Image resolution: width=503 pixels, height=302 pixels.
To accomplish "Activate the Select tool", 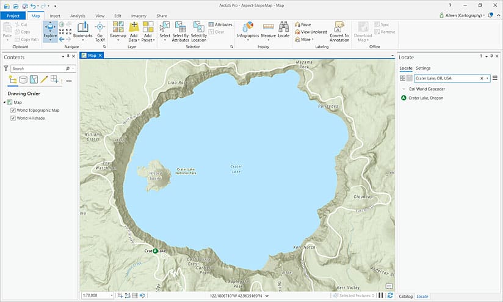I will click(x=165, y=32).
